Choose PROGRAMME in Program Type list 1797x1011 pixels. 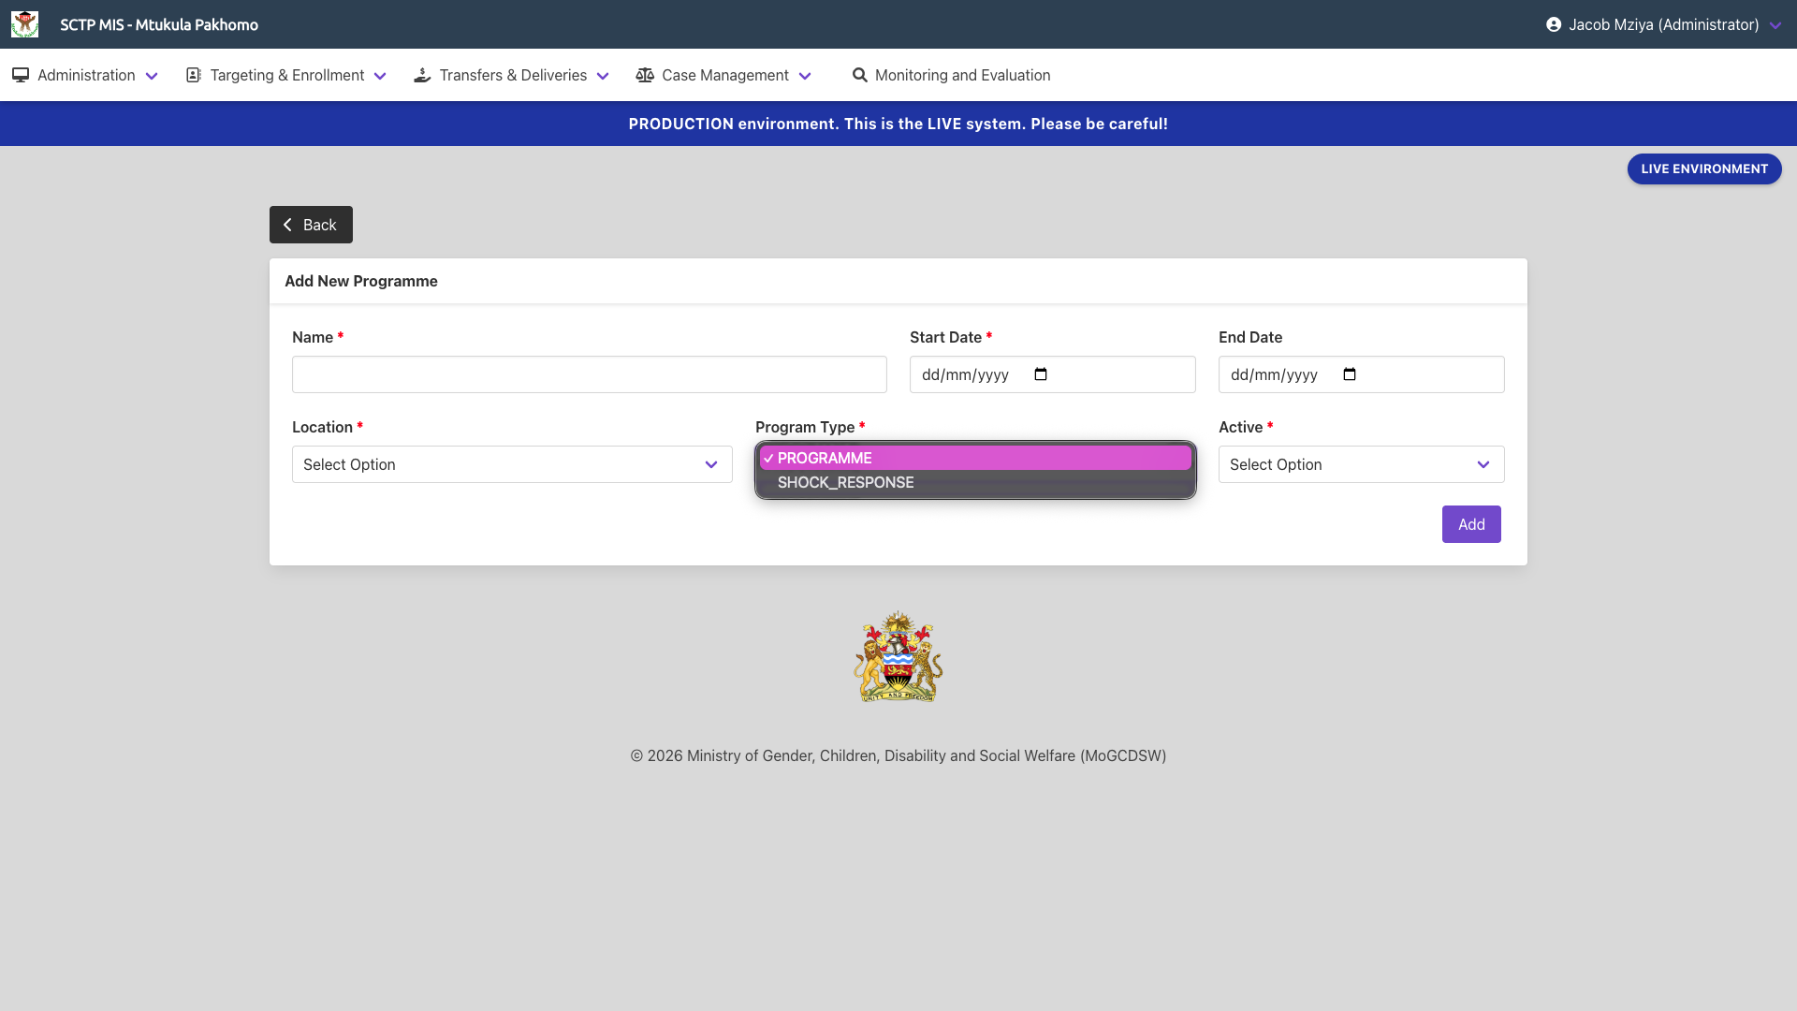click(975, 458)
